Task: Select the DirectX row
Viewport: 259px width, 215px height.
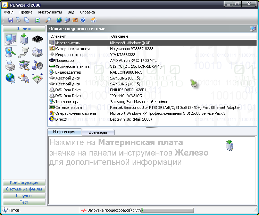Action: click(x=153, y=119)
